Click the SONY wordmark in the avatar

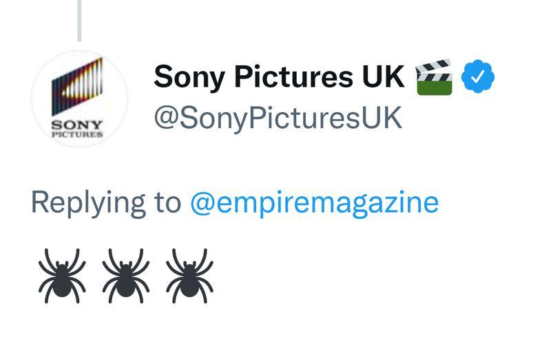(77, 125)
